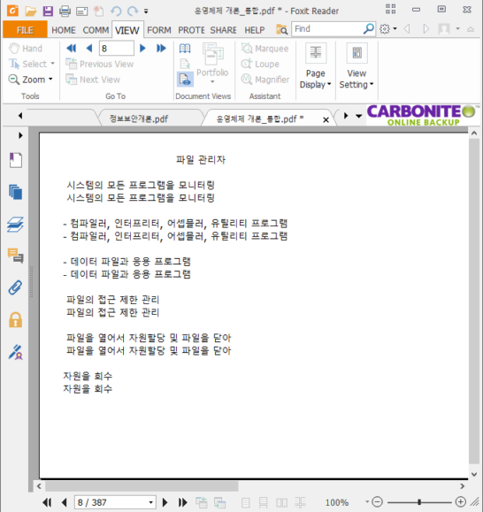
Task: Open the Digital Signatures panel
Action: [x=15, y=352]
